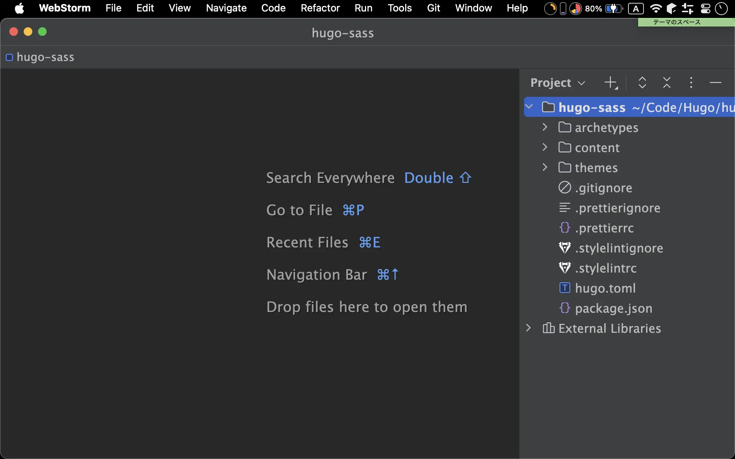Click the Collapse All icon in Project panel
This screenshot has height=459, width=735.
(666, 82)
